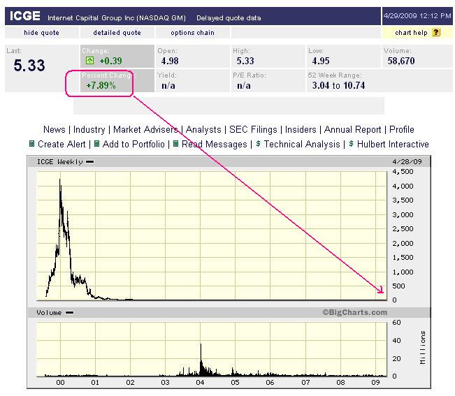The width and height of the screenshot is (455, 396).
Task: Open the detailed quote view
Action: click(x=117, y=32)
